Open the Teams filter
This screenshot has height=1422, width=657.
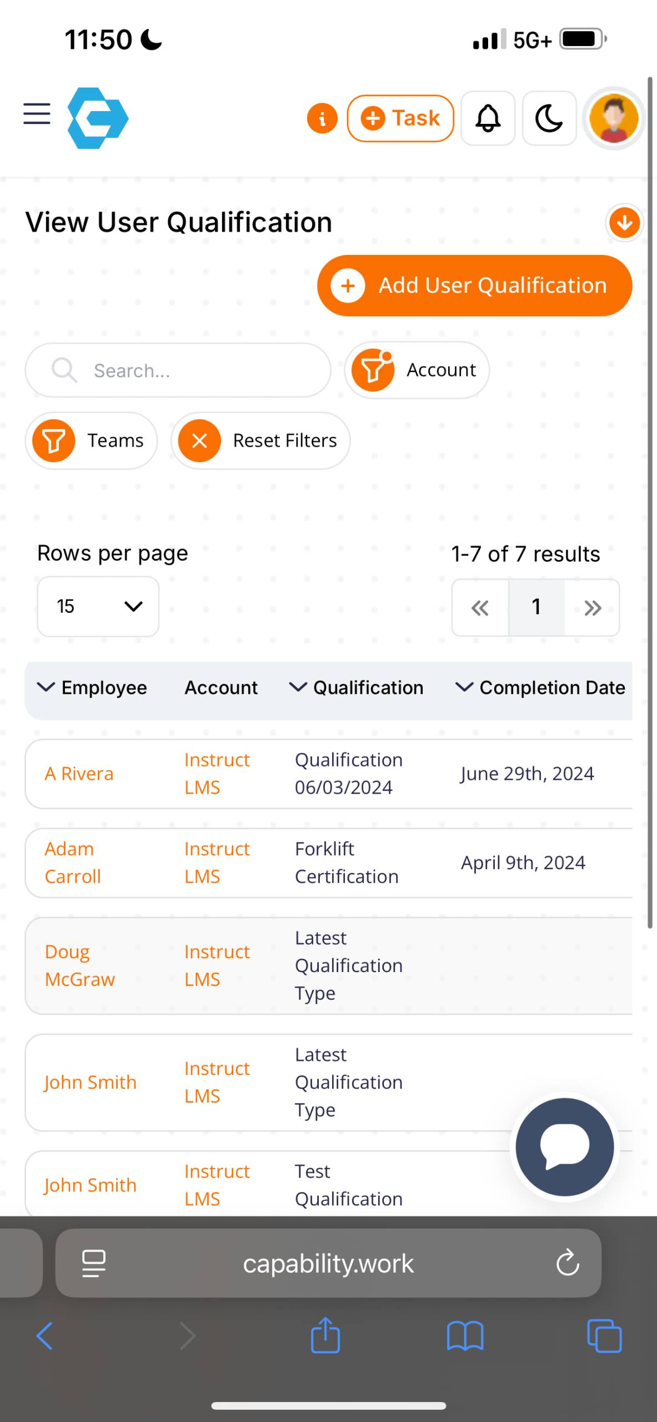click(x=91, y=440)
